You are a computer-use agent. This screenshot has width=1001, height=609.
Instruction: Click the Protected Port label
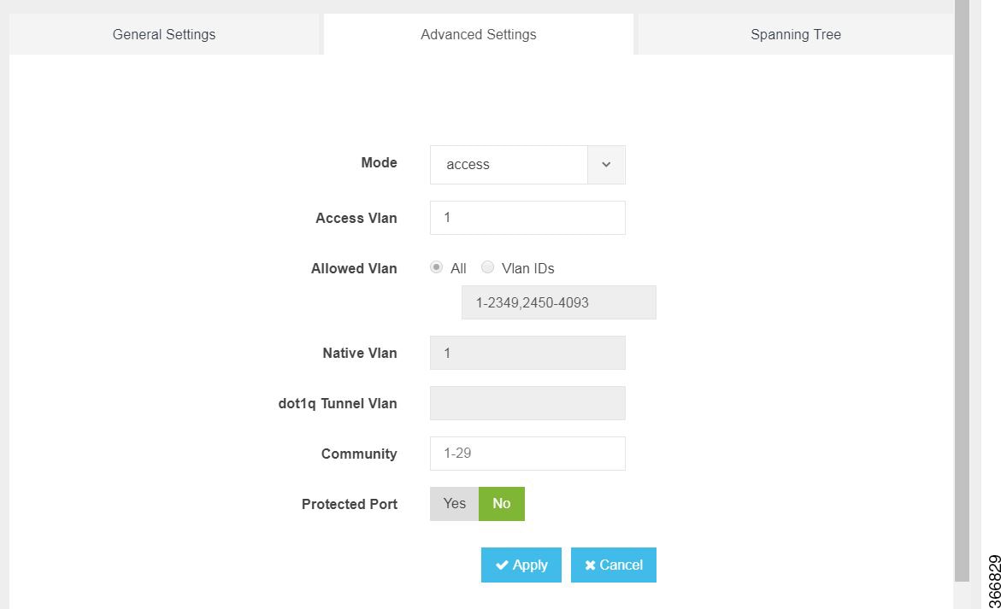pos(350,505)
